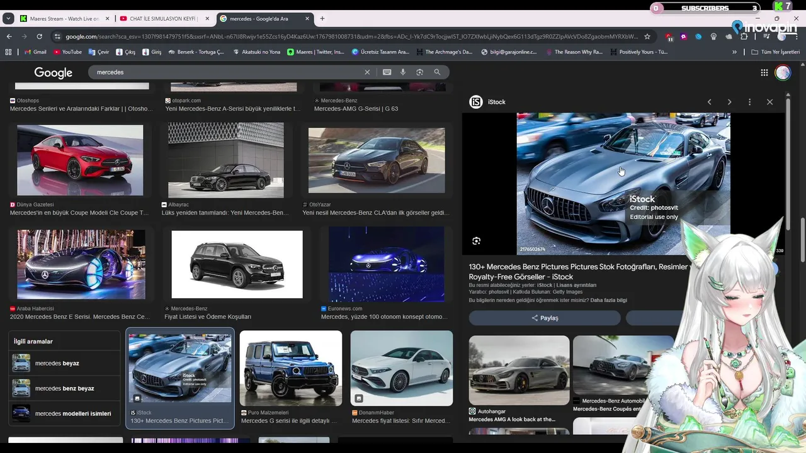
Task: Open concept car thumbnail from Araba Habercisi
Action: click(81, 264)
